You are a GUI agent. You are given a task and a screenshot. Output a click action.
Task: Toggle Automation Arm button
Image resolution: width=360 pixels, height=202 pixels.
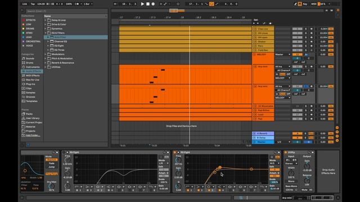click(165, 4)
